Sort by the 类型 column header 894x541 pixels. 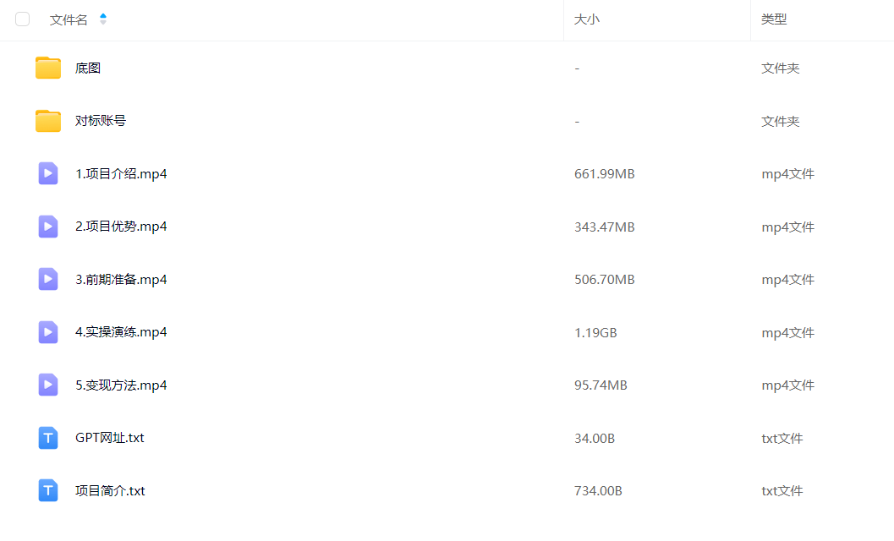(x=774, y=19)
